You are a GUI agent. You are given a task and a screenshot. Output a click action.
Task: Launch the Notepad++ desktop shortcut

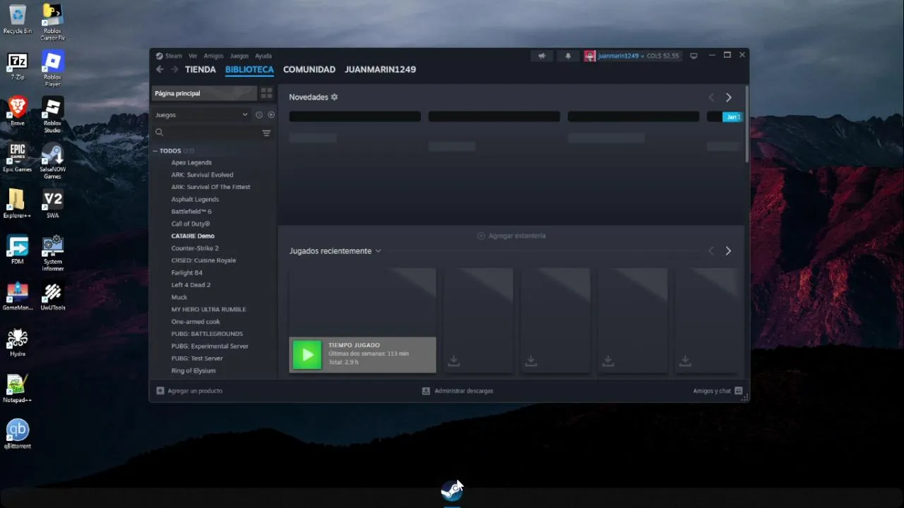(17, 389)
